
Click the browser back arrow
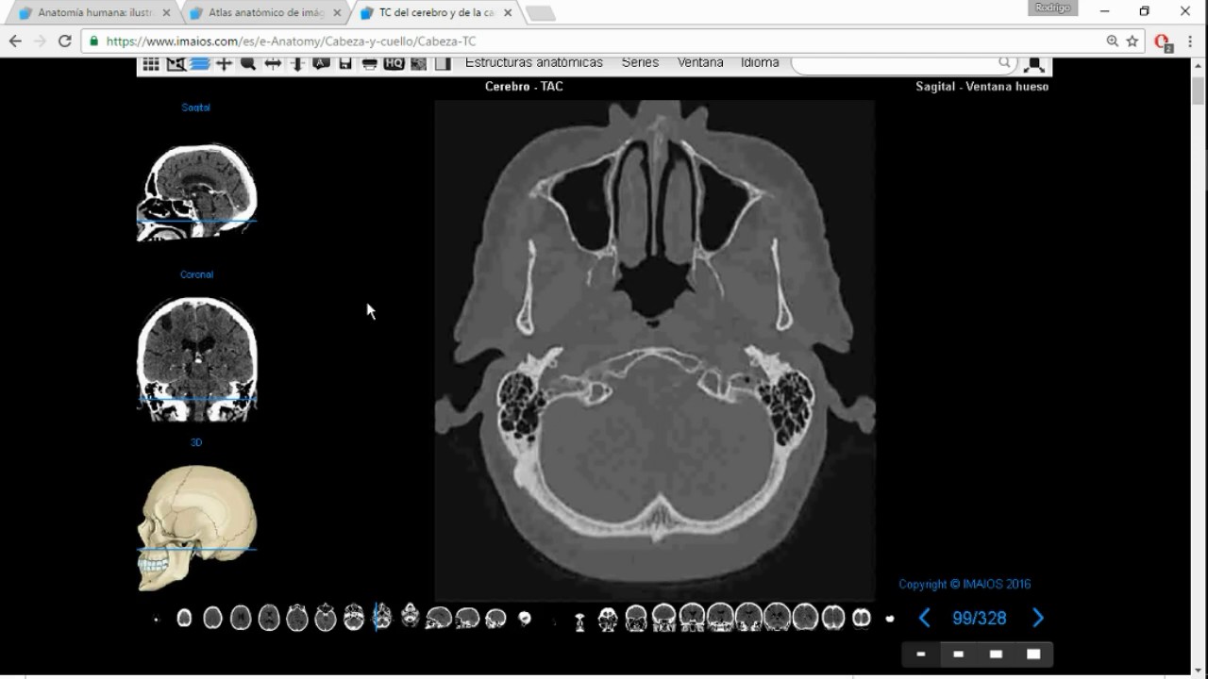tap(15, 41)
